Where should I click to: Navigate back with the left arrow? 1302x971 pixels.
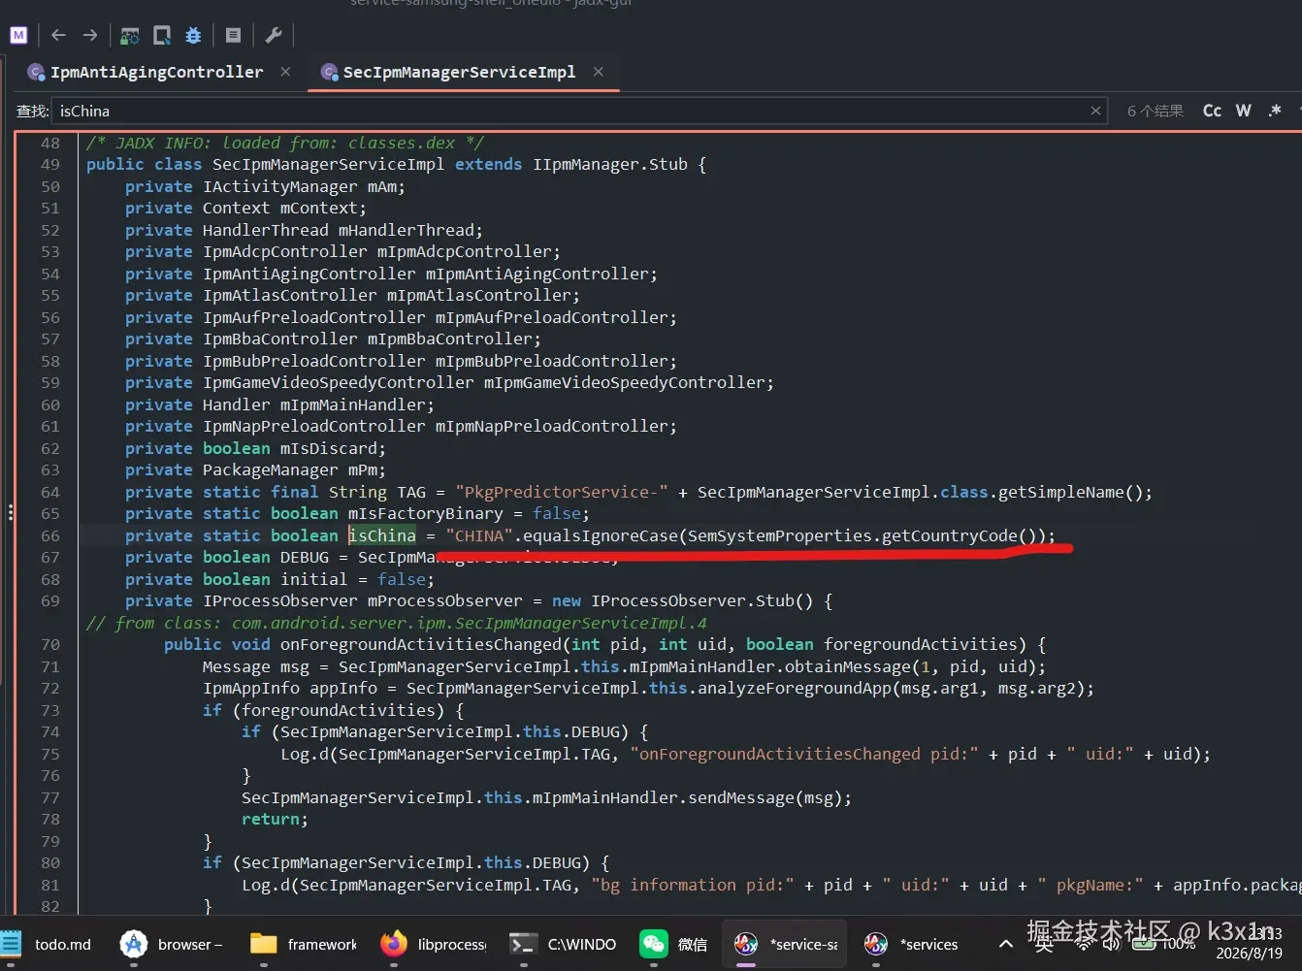coord(58,36)
